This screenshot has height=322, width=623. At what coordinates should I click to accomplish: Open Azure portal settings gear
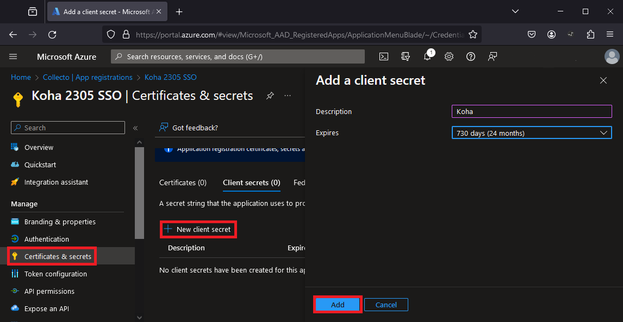point(449,56)
